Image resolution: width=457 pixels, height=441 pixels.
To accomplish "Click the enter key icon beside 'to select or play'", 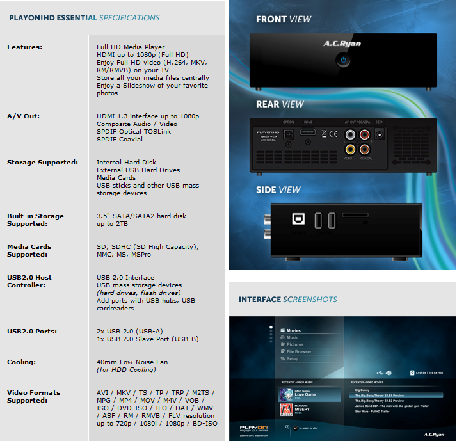I will coord(295,428).
